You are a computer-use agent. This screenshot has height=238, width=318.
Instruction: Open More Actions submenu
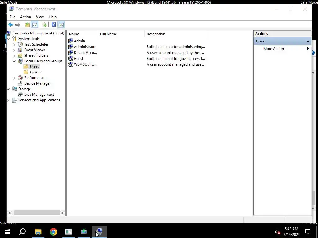(282, 49)
